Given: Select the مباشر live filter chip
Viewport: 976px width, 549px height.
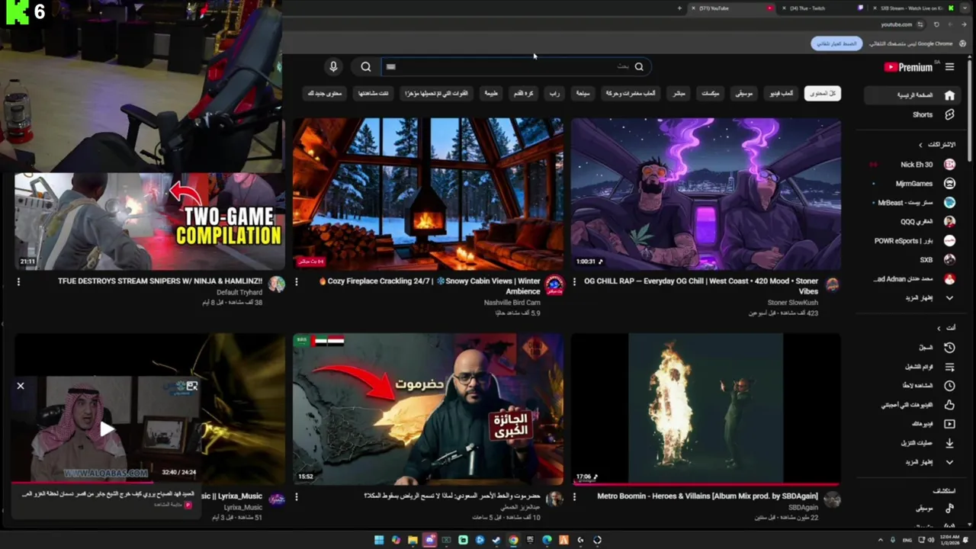Looking at the screenshot, I should (678, 93).
